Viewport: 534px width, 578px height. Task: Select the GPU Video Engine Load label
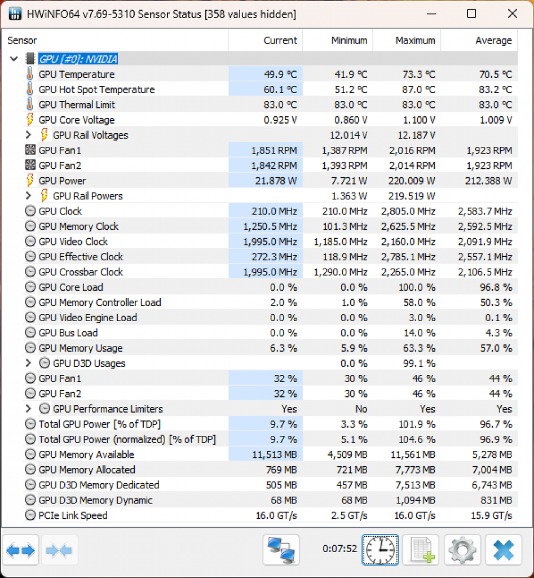87,317
